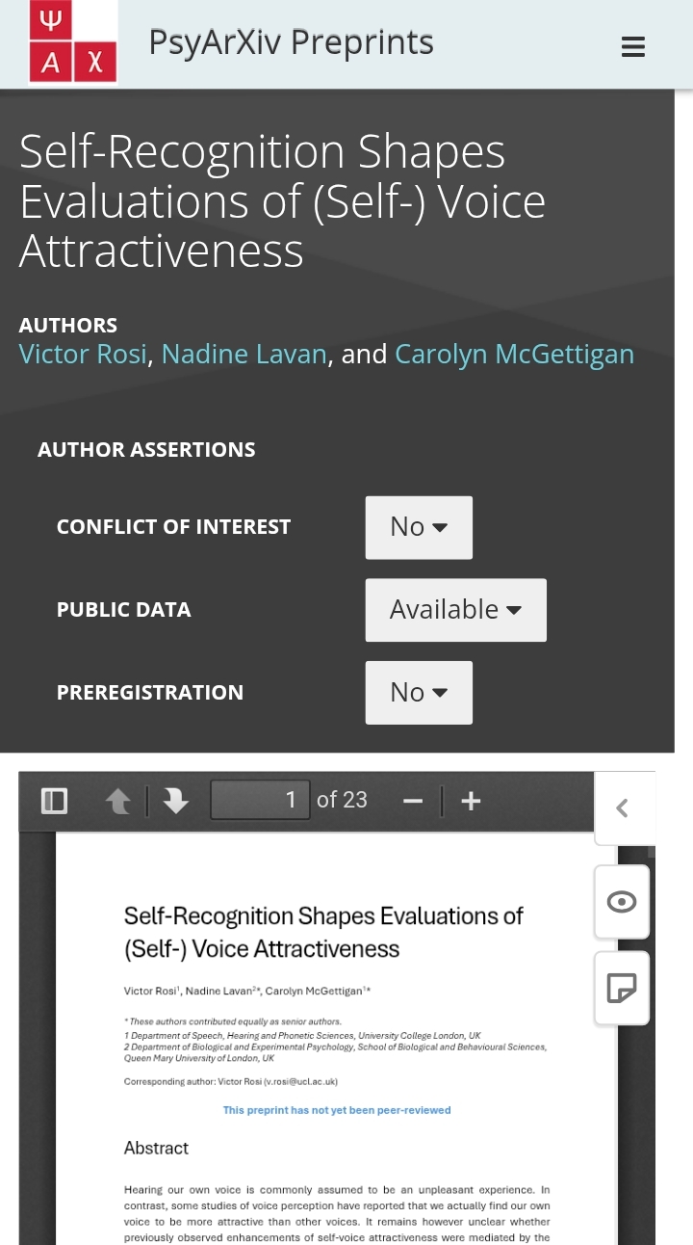Viewport: 693px width, 1245px height.
Task: Click the PDF page number field
Action: click(x=260, y=800)
